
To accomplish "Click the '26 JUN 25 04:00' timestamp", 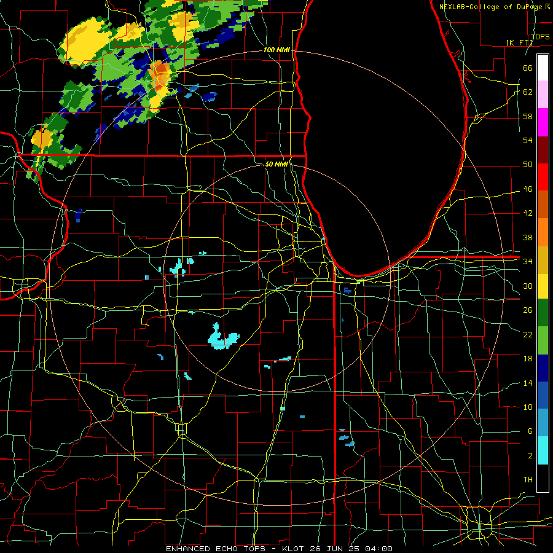I will [351, 549].
